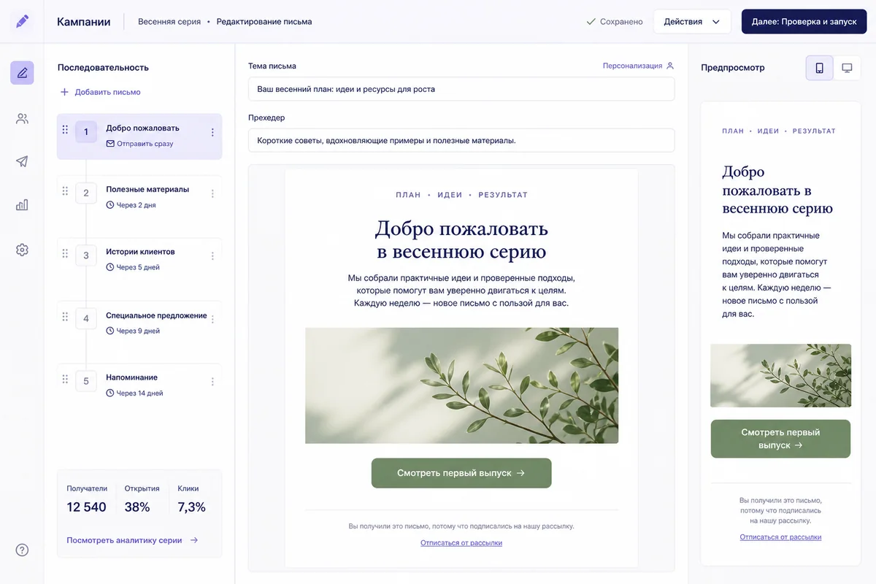The height and width of the screenshot is (584, 876).
Task: Switch preview to mobile view
Action: pyautogui.click(x=819, y=68)
